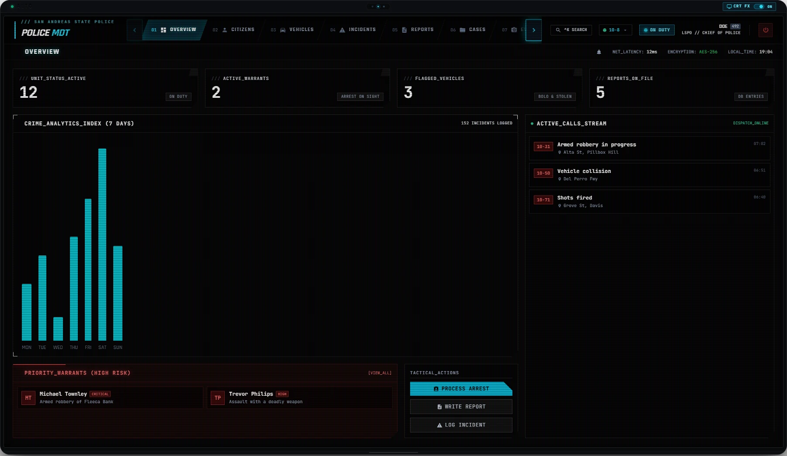Click the SAT bar in the crime chart
The image size is (787, 456).
(102, 245)
